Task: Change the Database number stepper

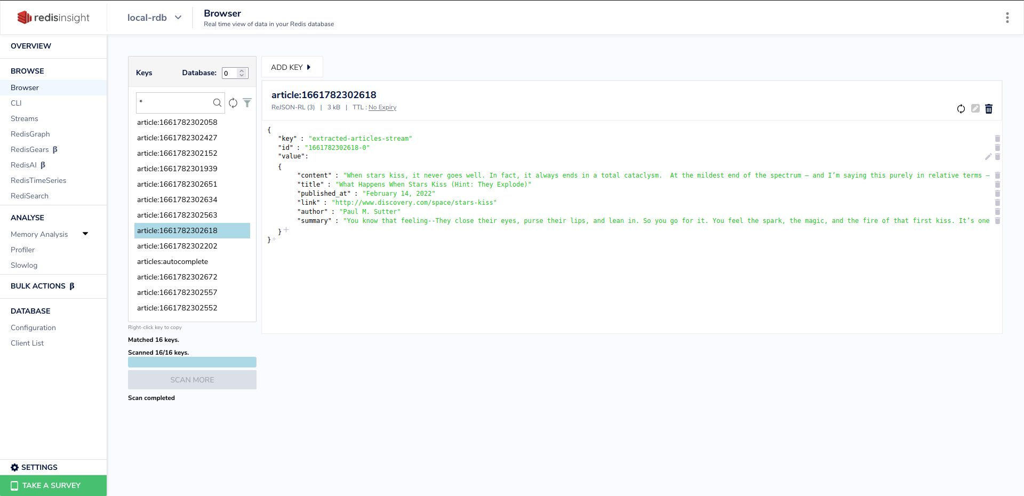Action: [242, 73]
